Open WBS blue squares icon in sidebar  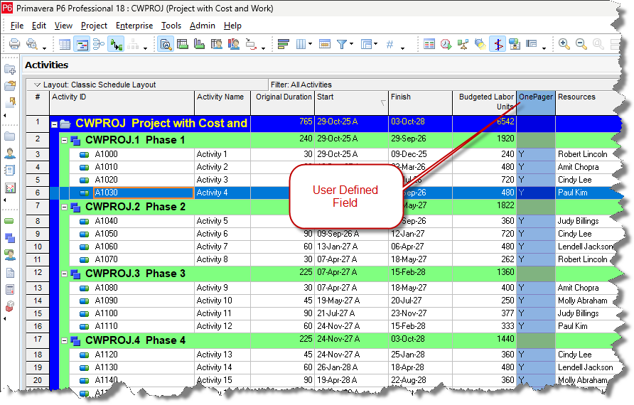(10, 238)
